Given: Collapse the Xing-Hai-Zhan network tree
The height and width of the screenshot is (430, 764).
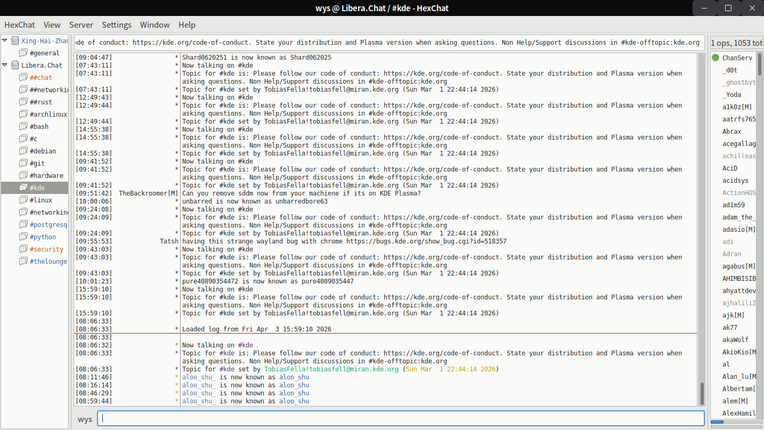Looking at the screenshot, I should point(5,40).
